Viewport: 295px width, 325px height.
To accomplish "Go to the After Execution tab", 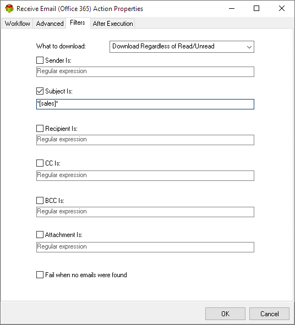I will click(113, 24).
